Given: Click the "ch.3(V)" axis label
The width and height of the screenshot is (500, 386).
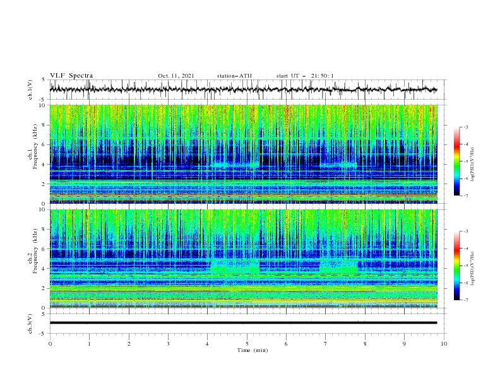Looking at the screenshot, I should [30, 324].
